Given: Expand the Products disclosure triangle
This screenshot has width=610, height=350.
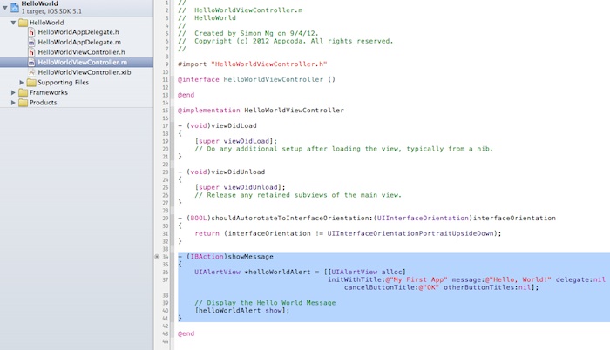Looking at the screenshot, I should tap(11, 103).
